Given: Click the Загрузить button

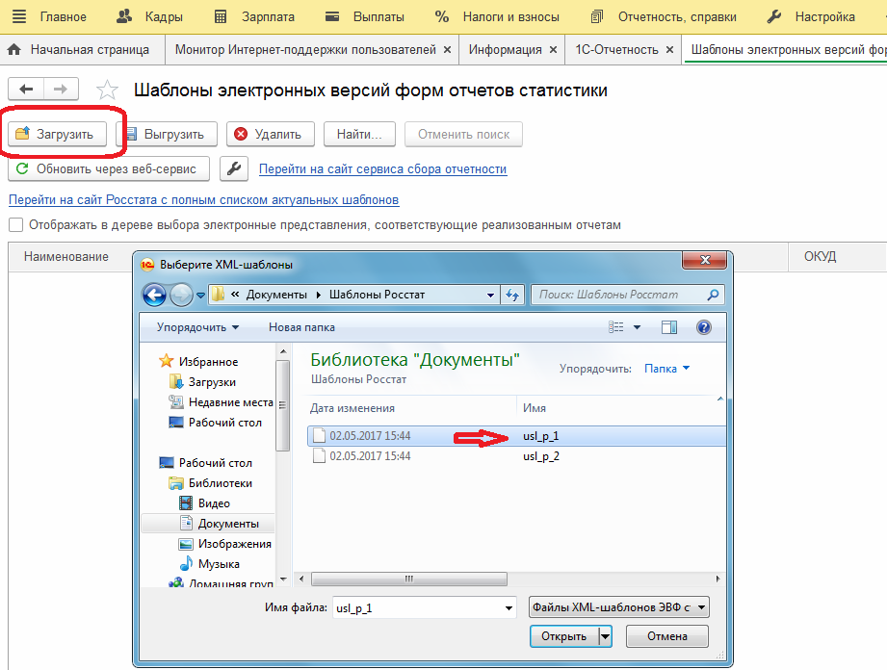Looking at the screenshot, I should [x=57, y=135].
